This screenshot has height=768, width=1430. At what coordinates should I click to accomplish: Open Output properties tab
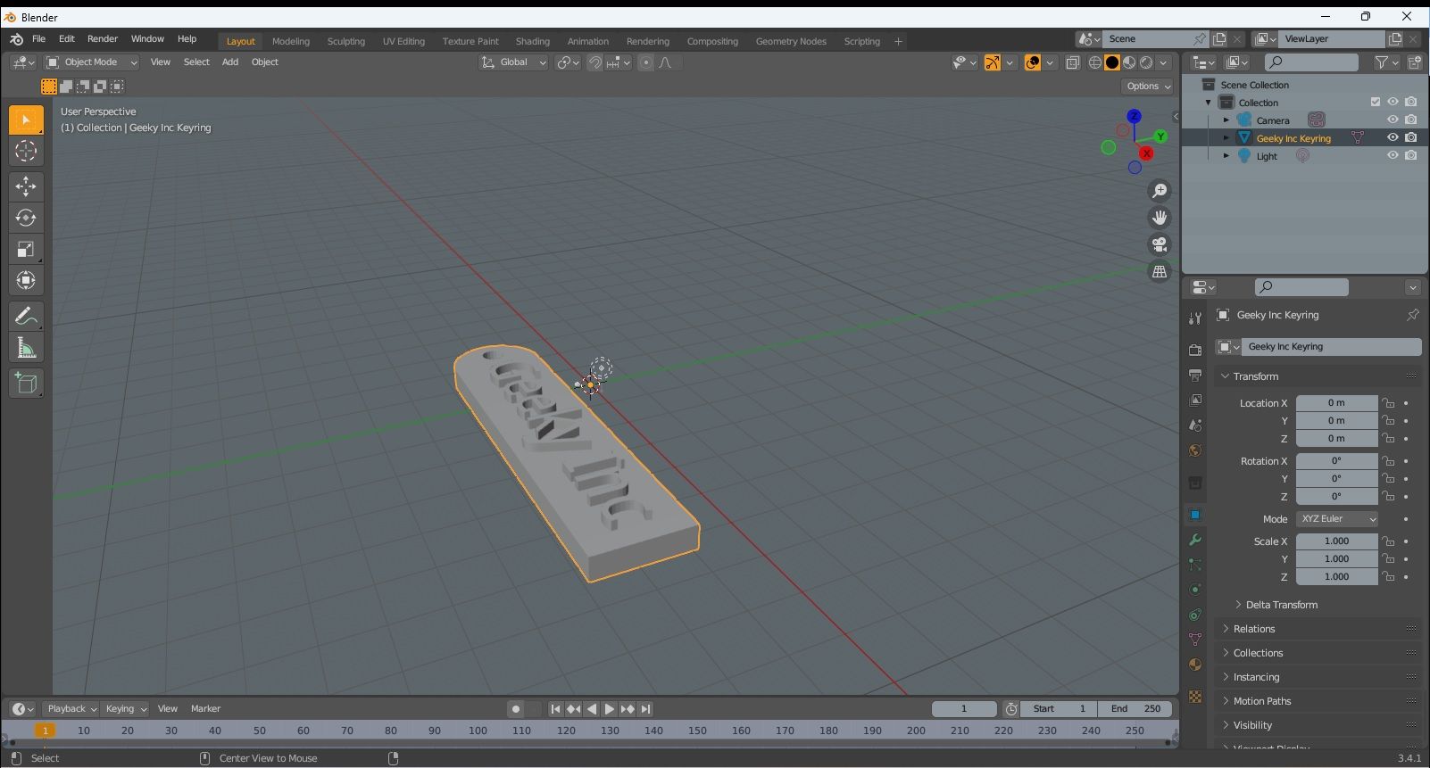(1195, 375)
